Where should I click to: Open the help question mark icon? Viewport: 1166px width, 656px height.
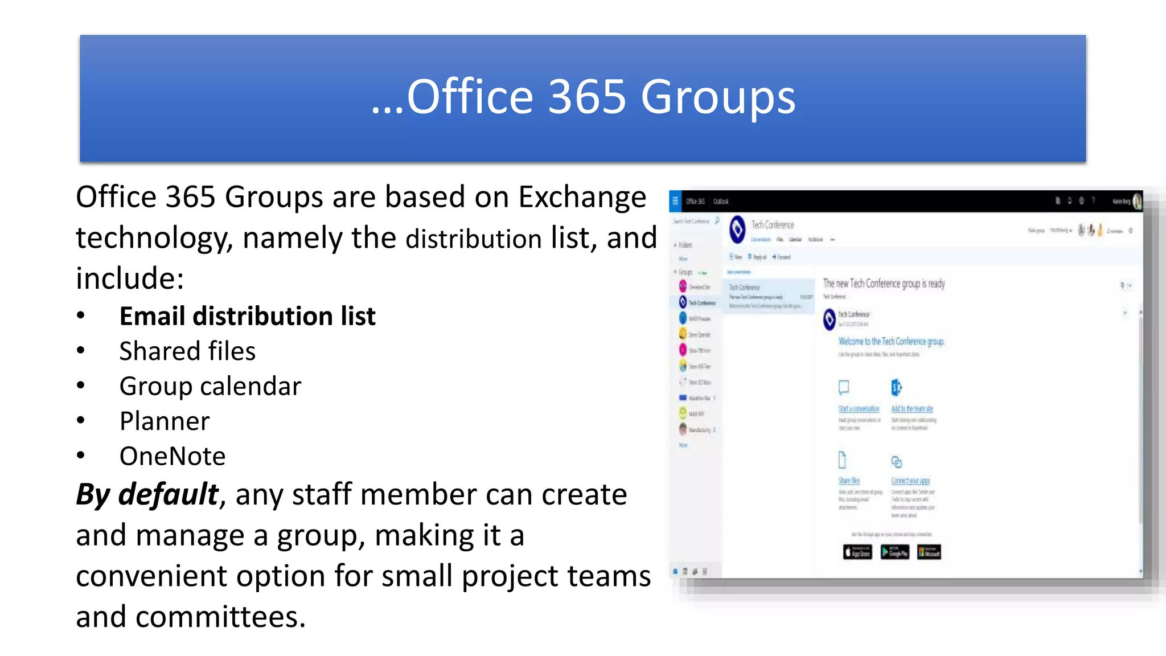point(1094,200)
